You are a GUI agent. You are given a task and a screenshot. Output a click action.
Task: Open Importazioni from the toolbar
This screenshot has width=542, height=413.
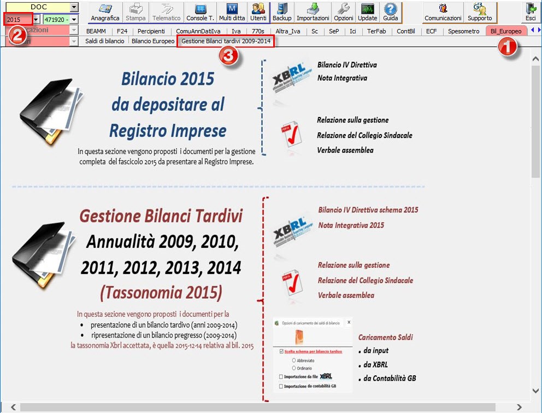click(x=313, y=11)
